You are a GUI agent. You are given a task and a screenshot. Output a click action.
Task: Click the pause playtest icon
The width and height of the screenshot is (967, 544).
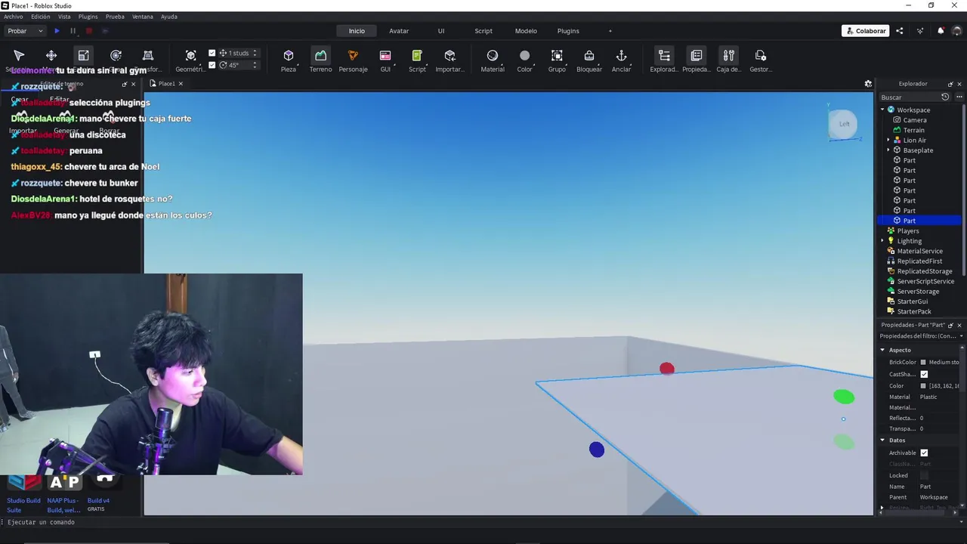pyautogui.click(x=73, y=31)
